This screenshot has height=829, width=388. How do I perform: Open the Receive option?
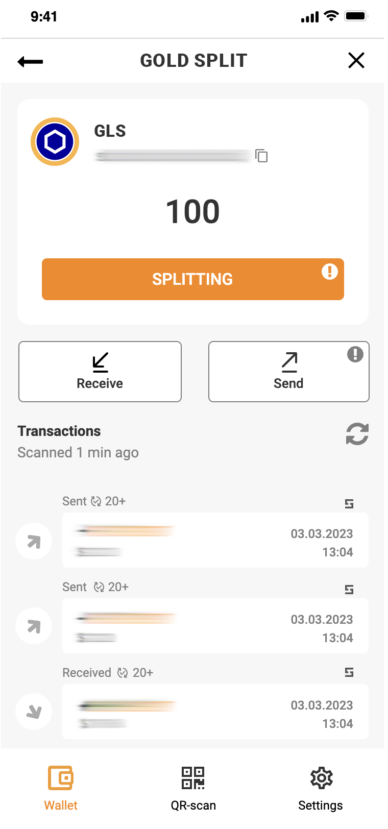(x=100, y=372)
